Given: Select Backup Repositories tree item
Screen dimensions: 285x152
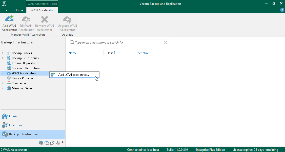Looking at the screenshot, I should [x=25, y=58].
